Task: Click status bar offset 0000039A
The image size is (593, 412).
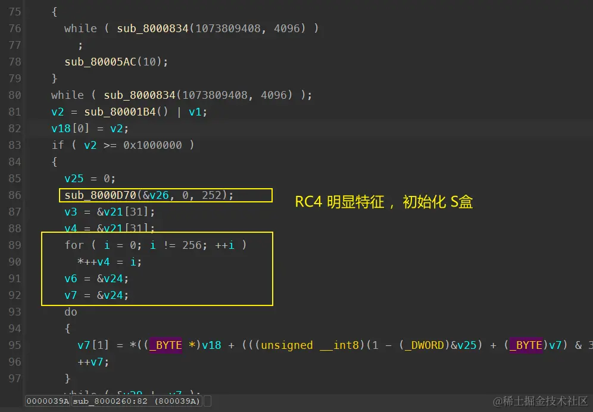Action: point(48,401)
